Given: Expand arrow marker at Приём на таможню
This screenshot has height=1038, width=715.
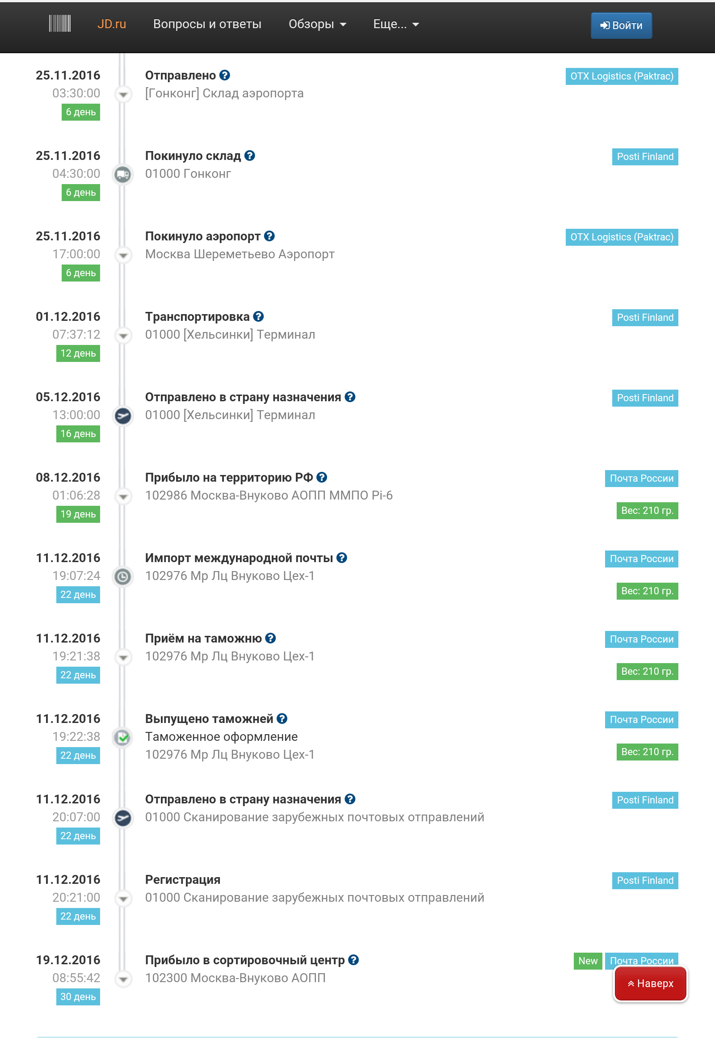Looking at the screenshot, I should click(x=123, y=657).
